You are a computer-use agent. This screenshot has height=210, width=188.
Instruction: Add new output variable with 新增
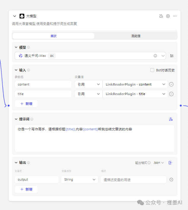[x=26, y=189]
